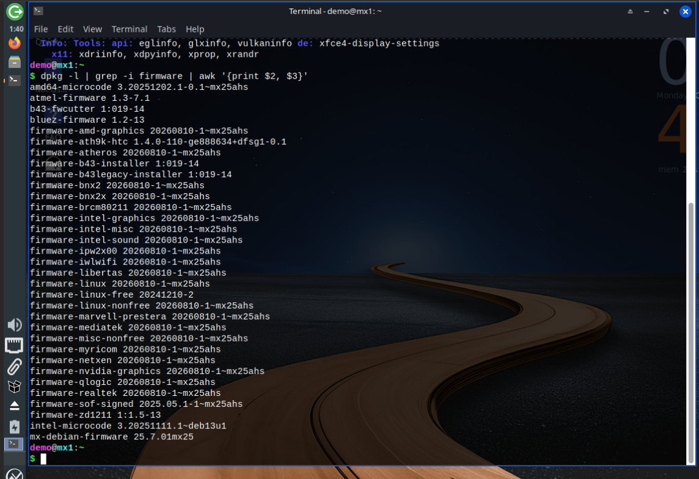Click the firmware-libertas line
This screenshot has height=479, width=699.
point(128,272)
